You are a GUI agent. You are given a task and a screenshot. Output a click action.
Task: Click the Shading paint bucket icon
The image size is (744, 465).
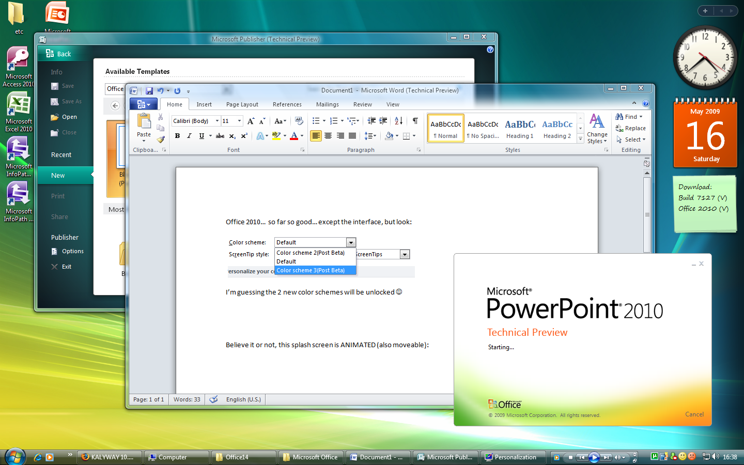(x=390, y=136)
